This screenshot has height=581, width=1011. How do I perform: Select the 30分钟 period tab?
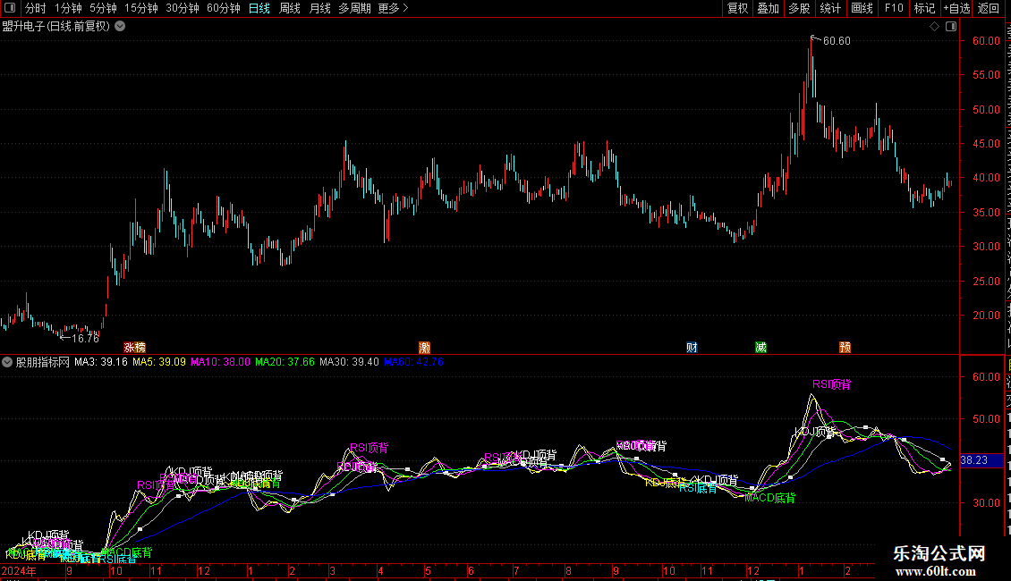coord(183,8)
